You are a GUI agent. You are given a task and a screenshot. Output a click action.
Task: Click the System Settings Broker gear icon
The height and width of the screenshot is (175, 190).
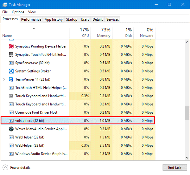11,71
